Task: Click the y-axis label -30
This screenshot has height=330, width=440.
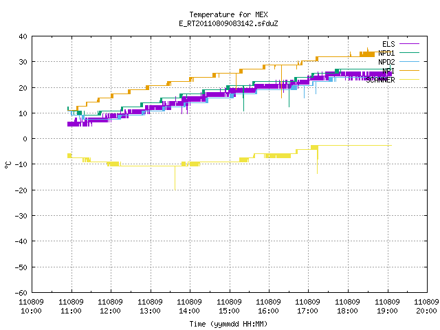Action: pos(21,216)
